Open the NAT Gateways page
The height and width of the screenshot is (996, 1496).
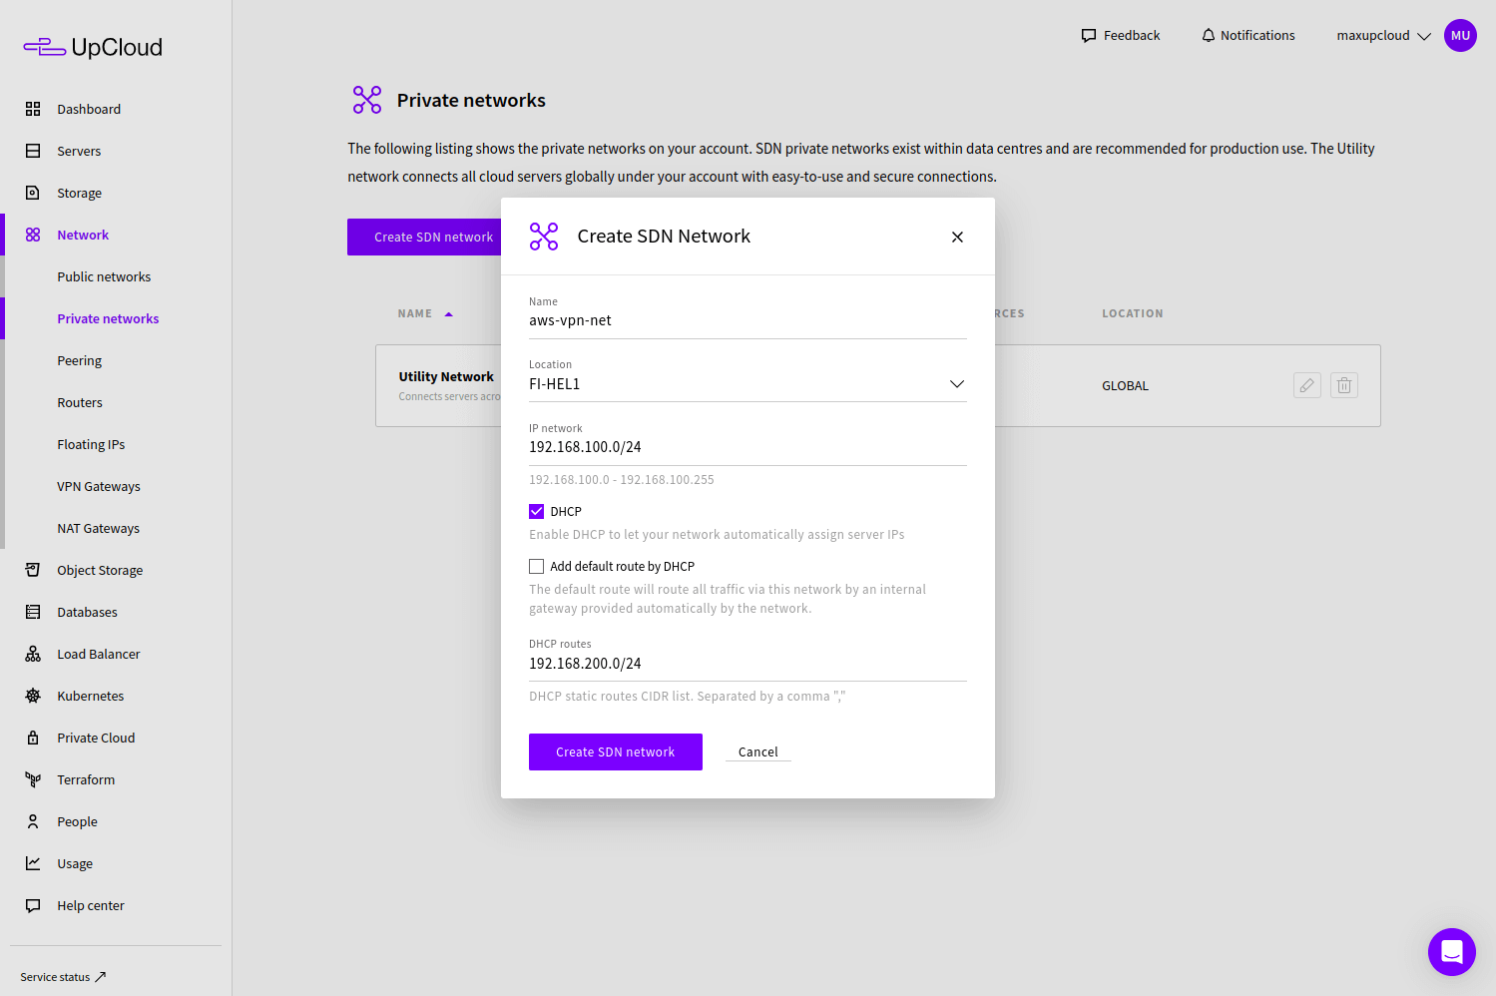[98, 528]
